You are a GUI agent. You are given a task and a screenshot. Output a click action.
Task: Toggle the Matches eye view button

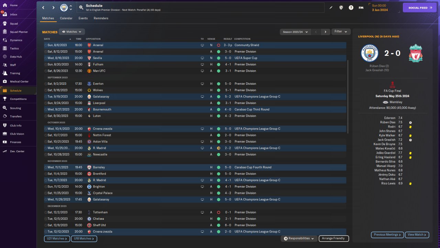click(72, 32)
